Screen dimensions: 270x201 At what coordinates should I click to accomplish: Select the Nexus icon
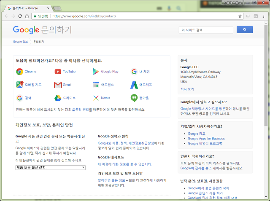[x=96, y=98]
